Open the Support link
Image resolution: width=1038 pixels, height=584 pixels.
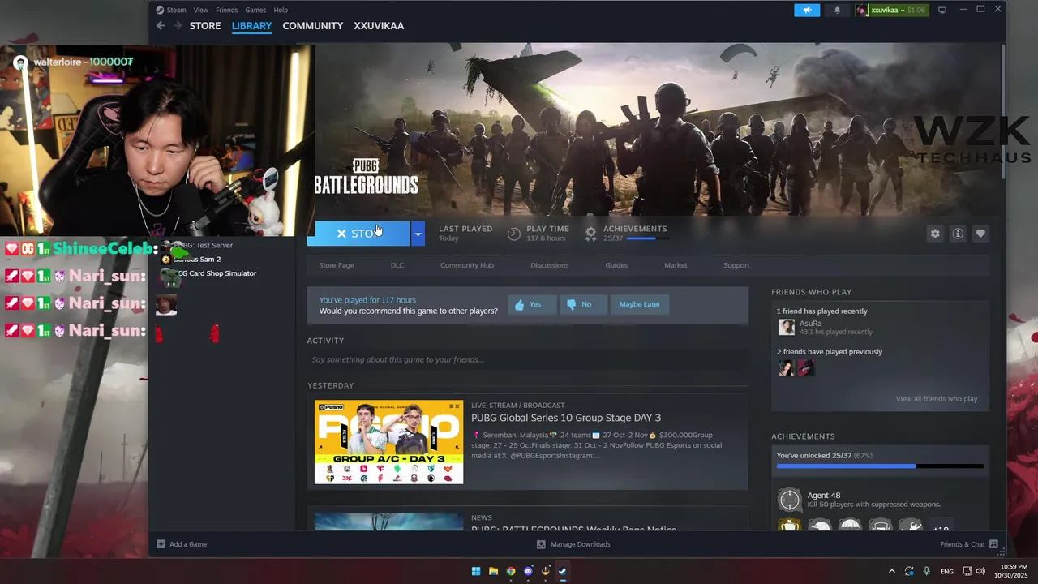[x=736, y=265]
